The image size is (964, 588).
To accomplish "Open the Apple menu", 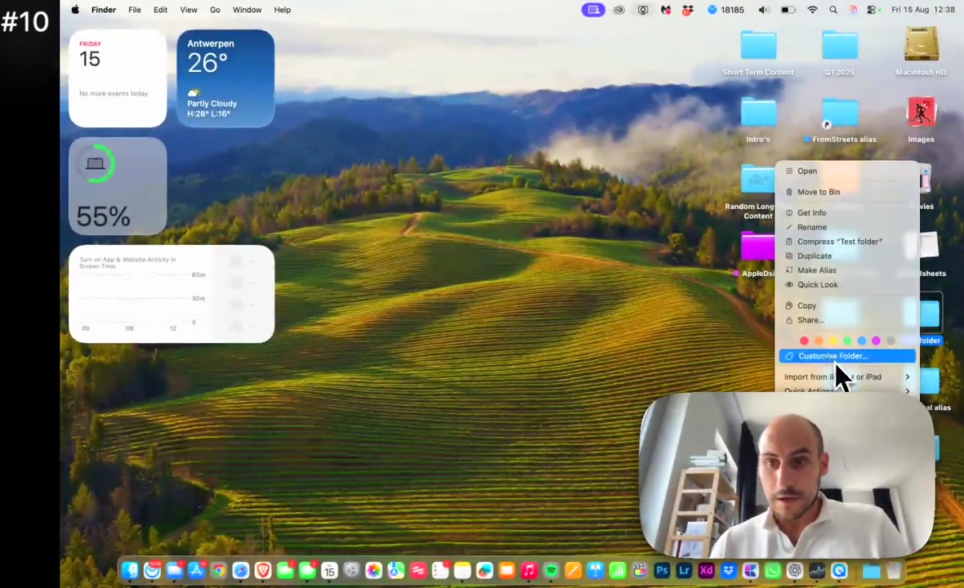I will 75,10.
